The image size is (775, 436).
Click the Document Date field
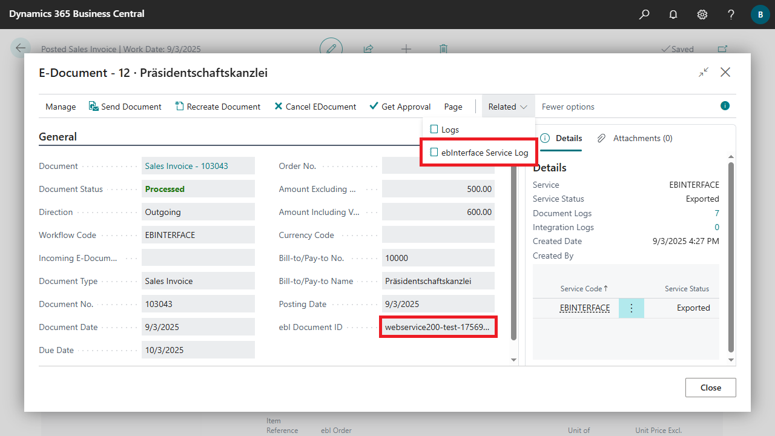198,327
